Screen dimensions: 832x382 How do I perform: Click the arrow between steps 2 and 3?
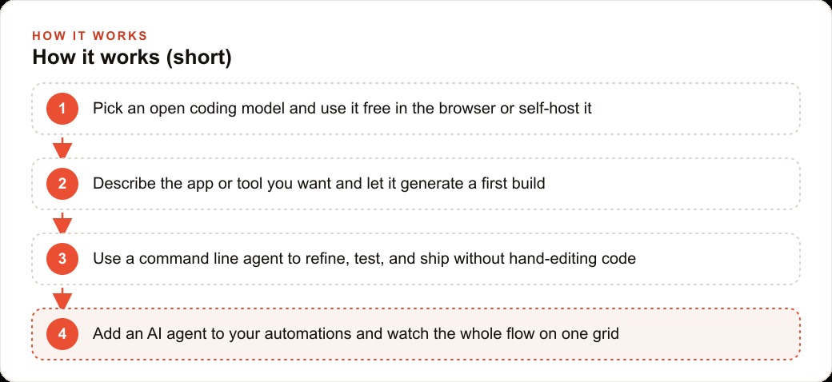pos(62,223)
